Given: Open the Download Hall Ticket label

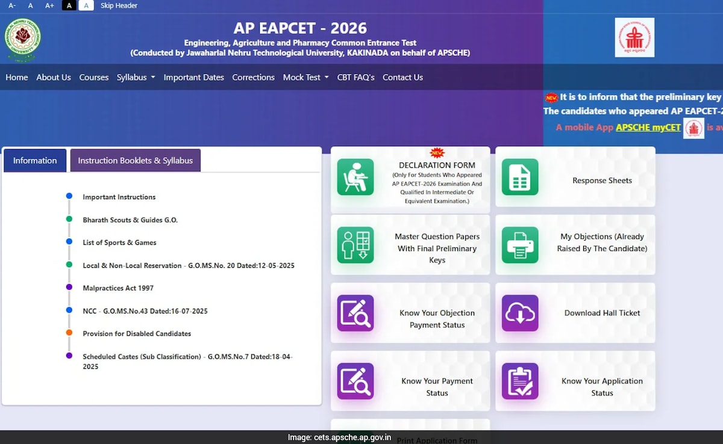Looking at the screenshot, I should point(602,313).
